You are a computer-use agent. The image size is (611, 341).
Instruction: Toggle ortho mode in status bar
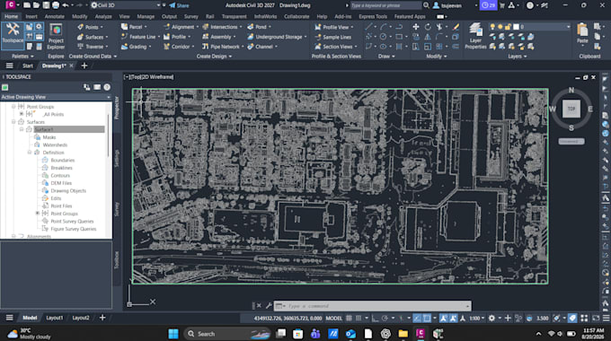pyautogui.click(x=375, y=318)
